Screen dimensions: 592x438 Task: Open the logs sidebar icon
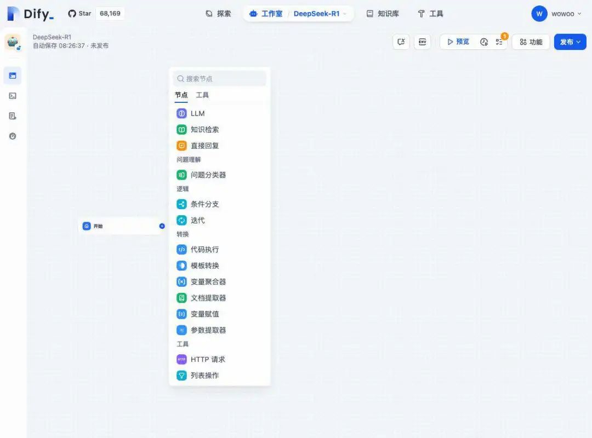(13, 116)
